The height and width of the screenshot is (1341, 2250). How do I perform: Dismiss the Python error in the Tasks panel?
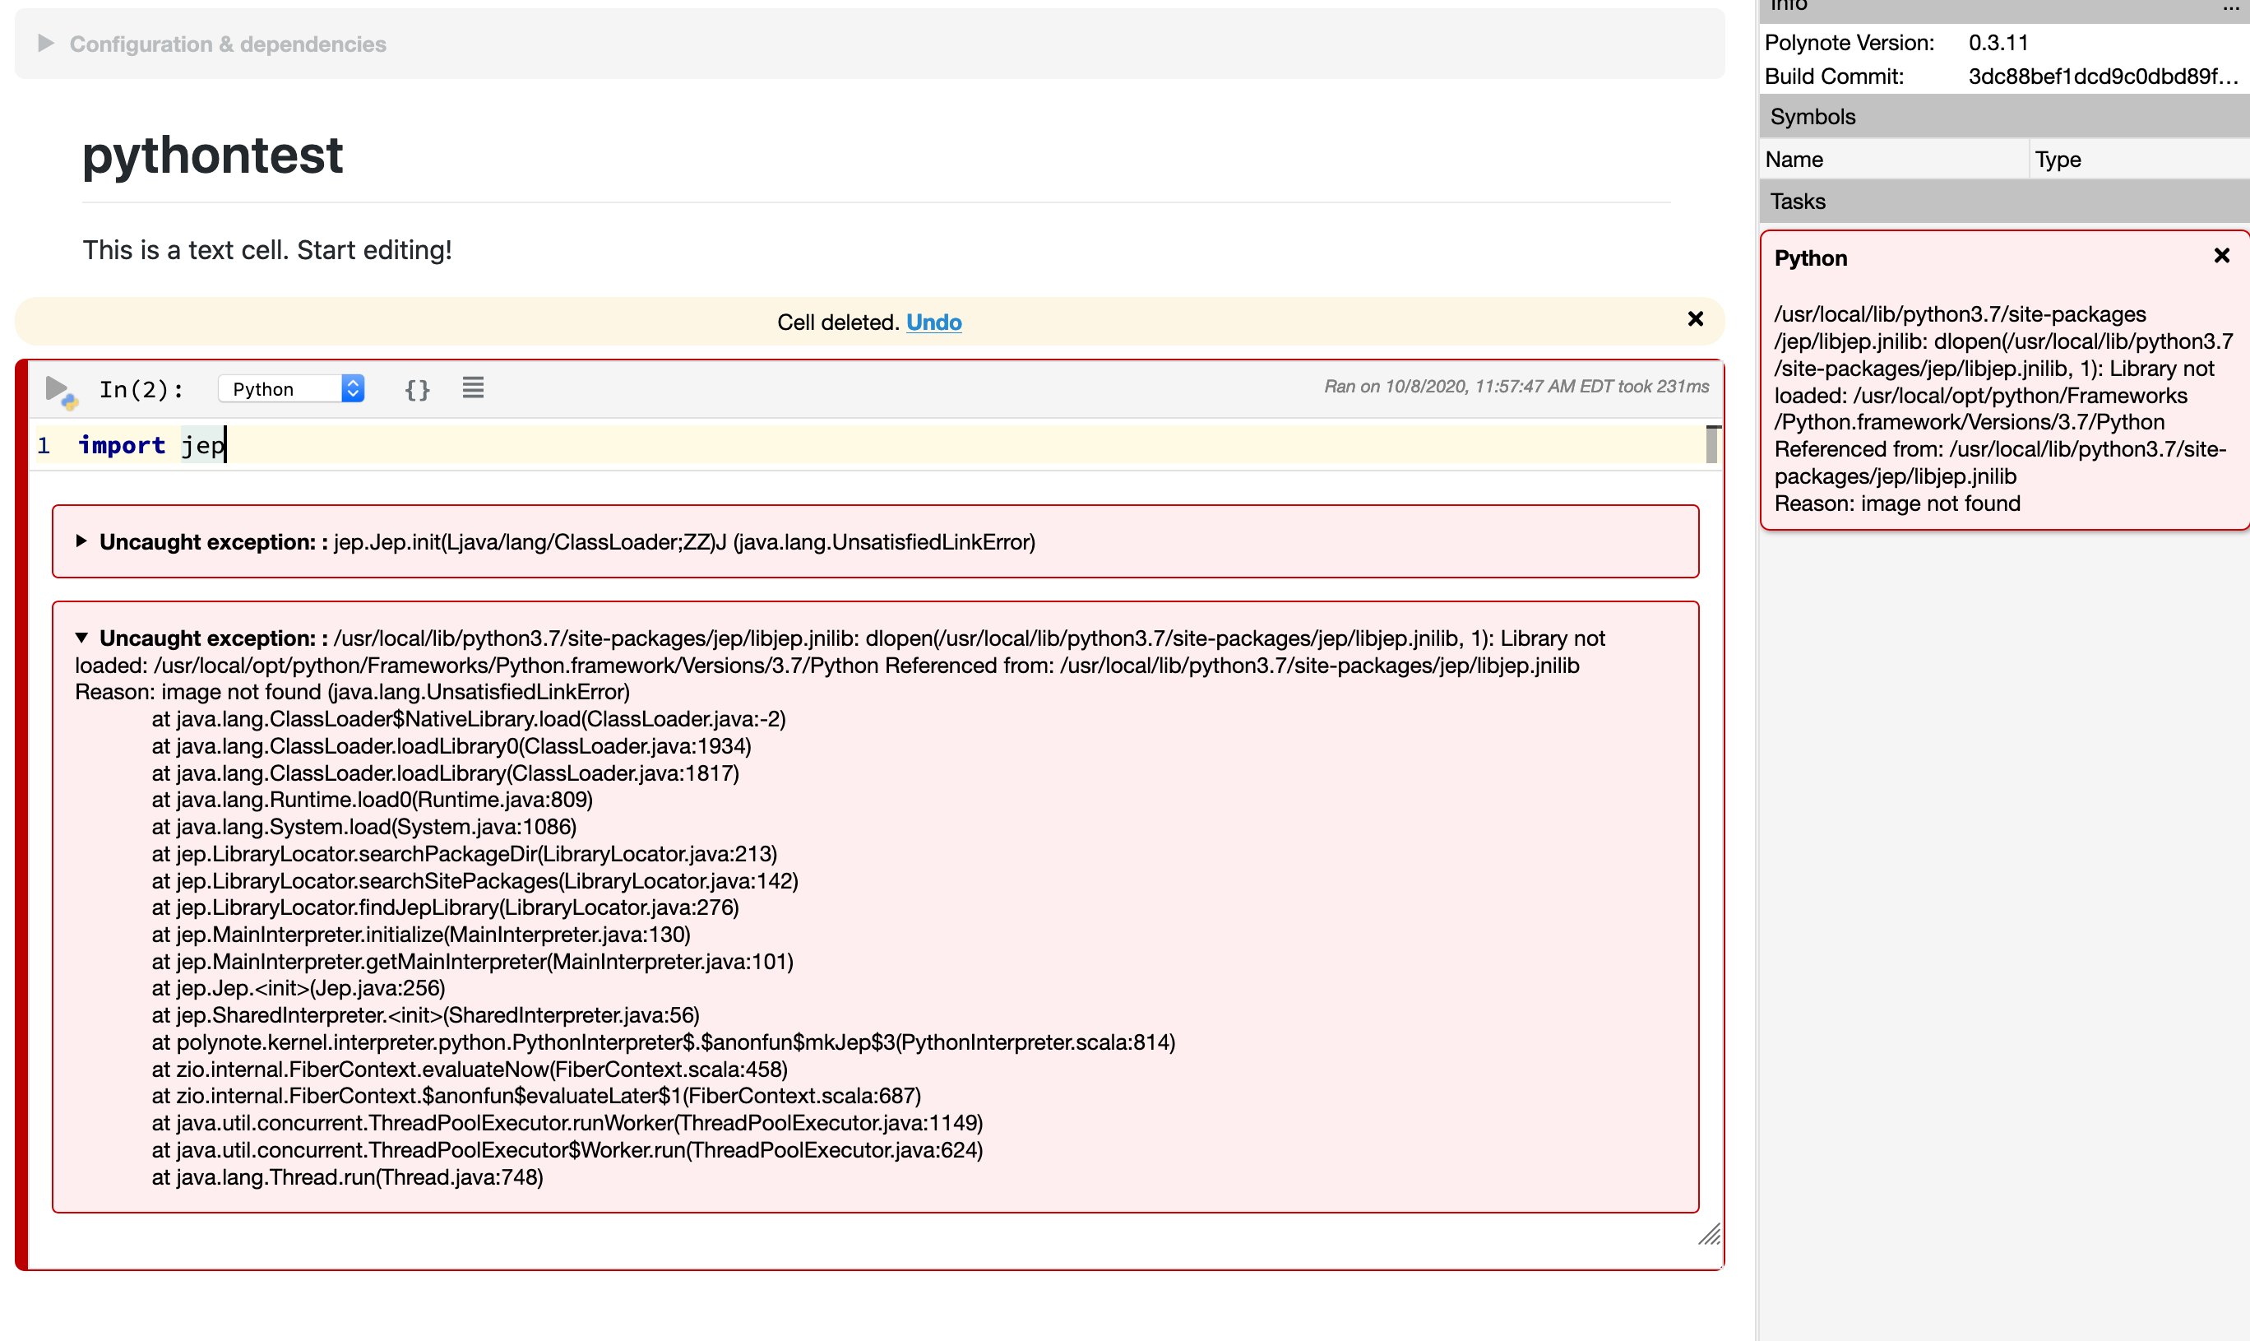[x=2221, y=255]
